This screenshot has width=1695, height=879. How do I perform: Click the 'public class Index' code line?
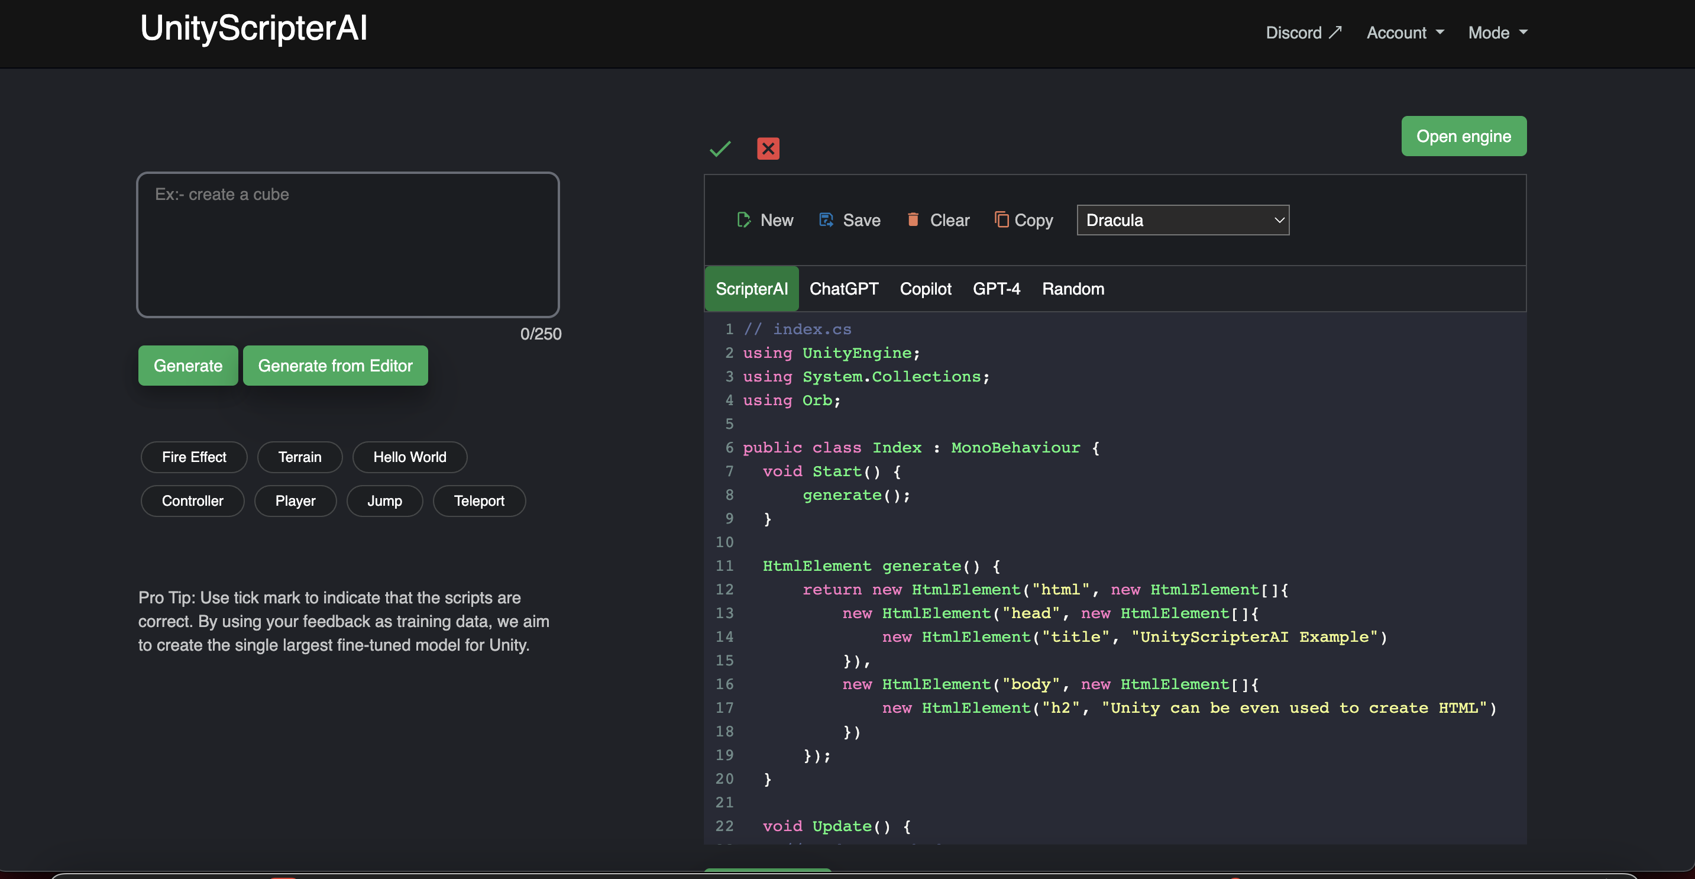coord(921,447)
